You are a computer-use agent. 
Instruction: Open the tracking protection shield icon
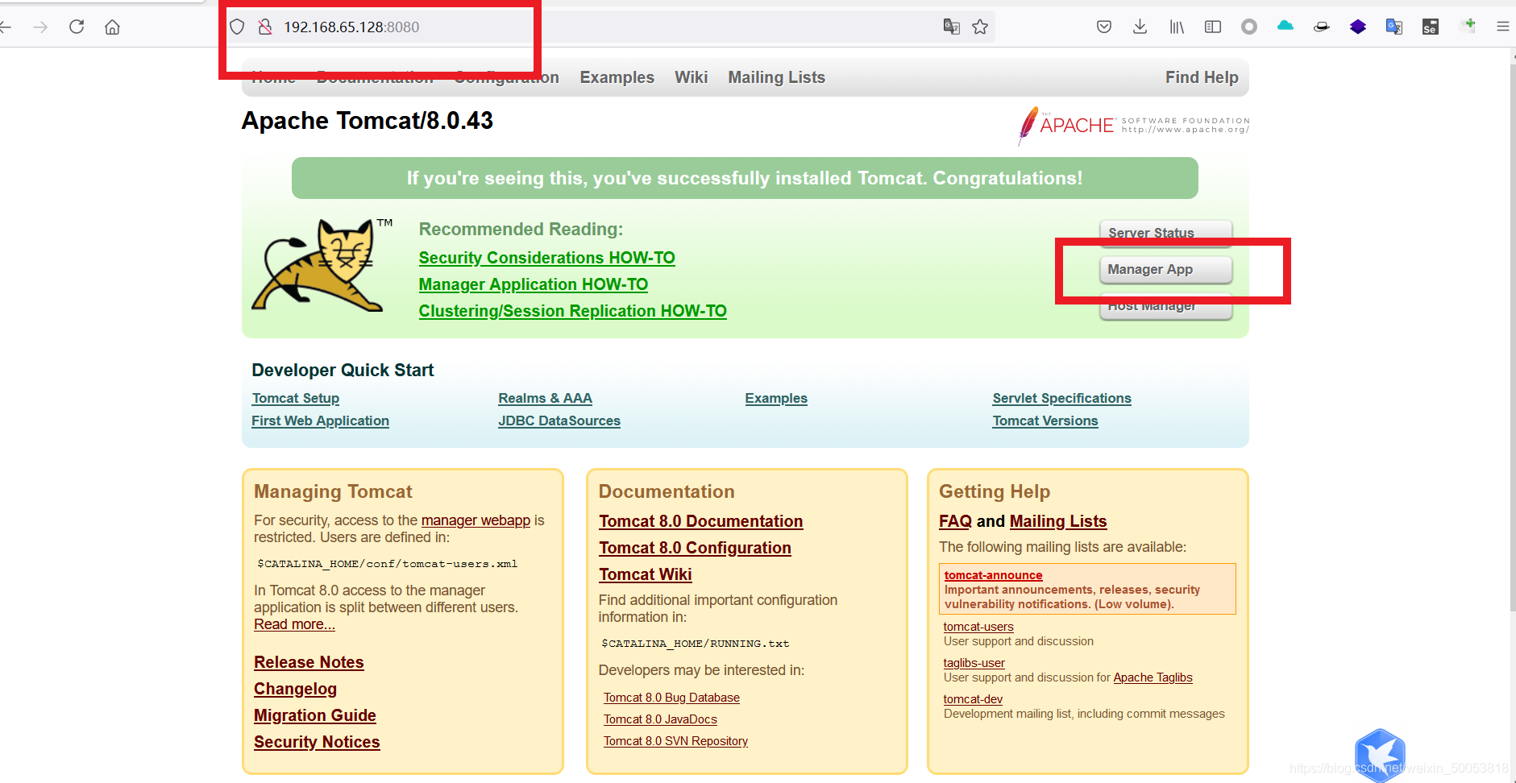[x=237, y=27]
